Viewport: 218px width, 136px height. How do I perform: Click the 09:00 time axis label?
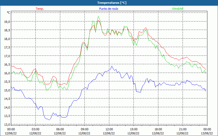(84, 129)
